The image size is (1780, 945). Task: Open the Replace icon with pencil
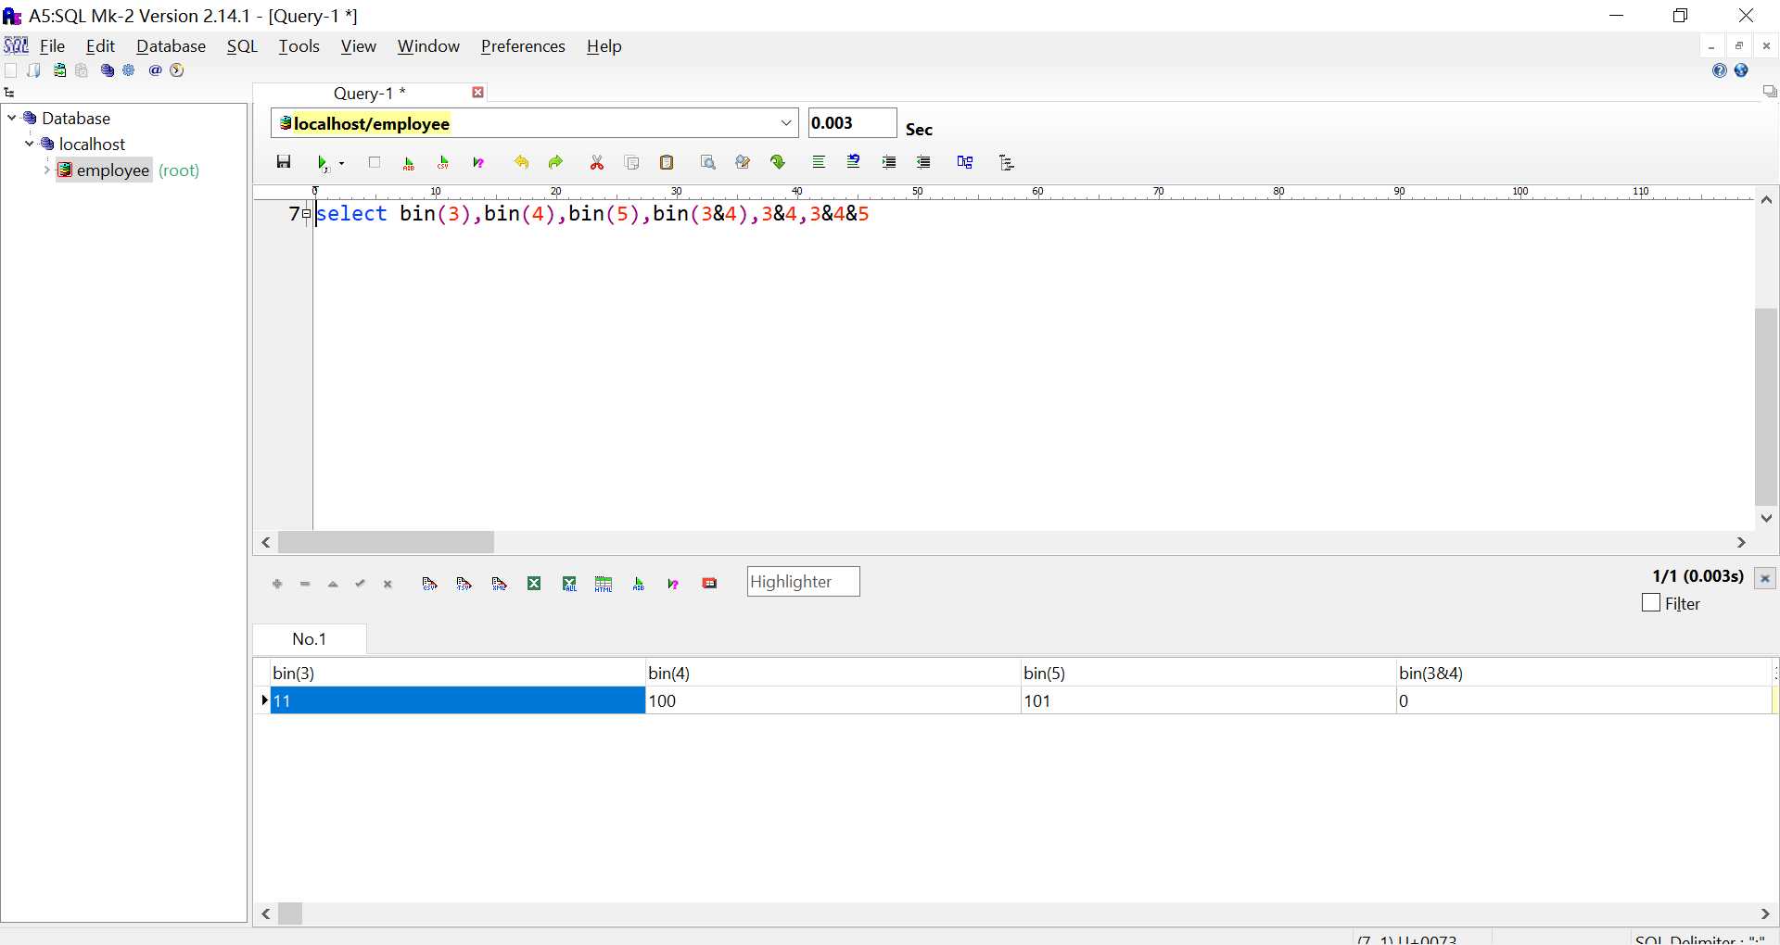coord(743,162)
